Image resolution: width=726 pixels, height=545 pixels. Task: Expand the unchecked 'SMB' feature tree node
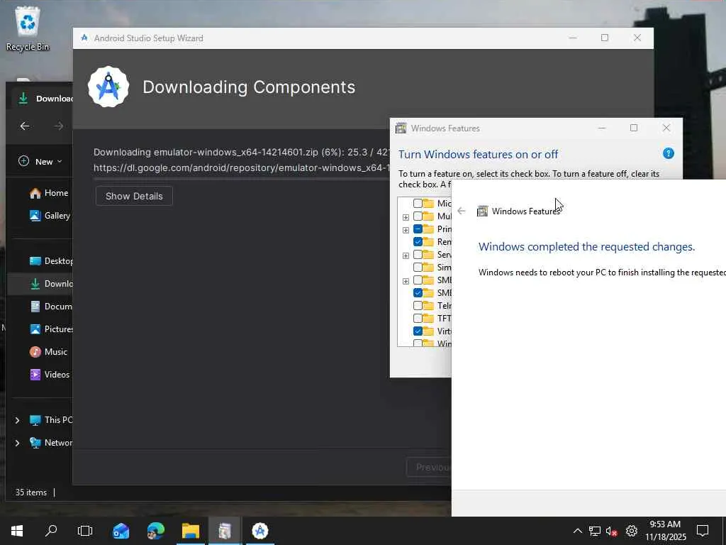click(x=406, y=281)
